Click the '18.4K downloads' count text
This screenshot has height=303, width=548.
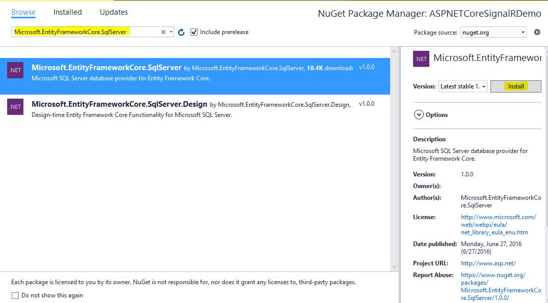330,68
